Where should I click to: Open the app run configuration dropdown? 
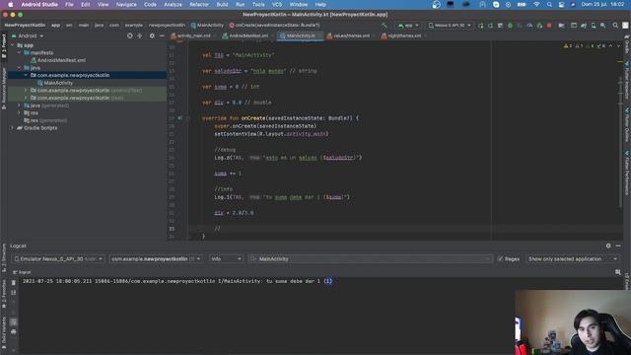[408, 25]
